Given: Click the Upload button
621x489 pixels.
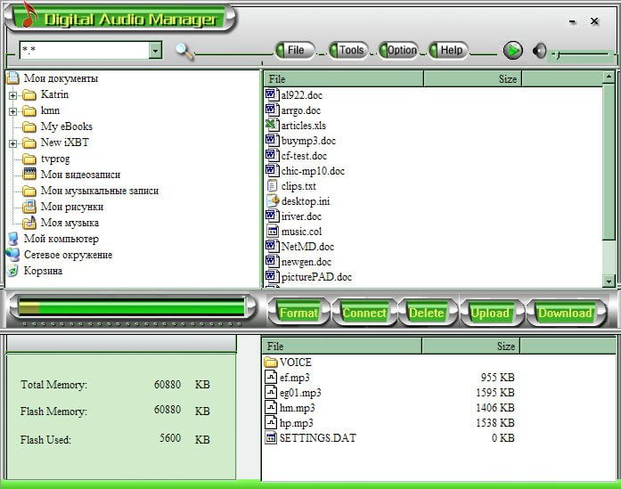Looking at the screenshot, I should tap(490, 313).
